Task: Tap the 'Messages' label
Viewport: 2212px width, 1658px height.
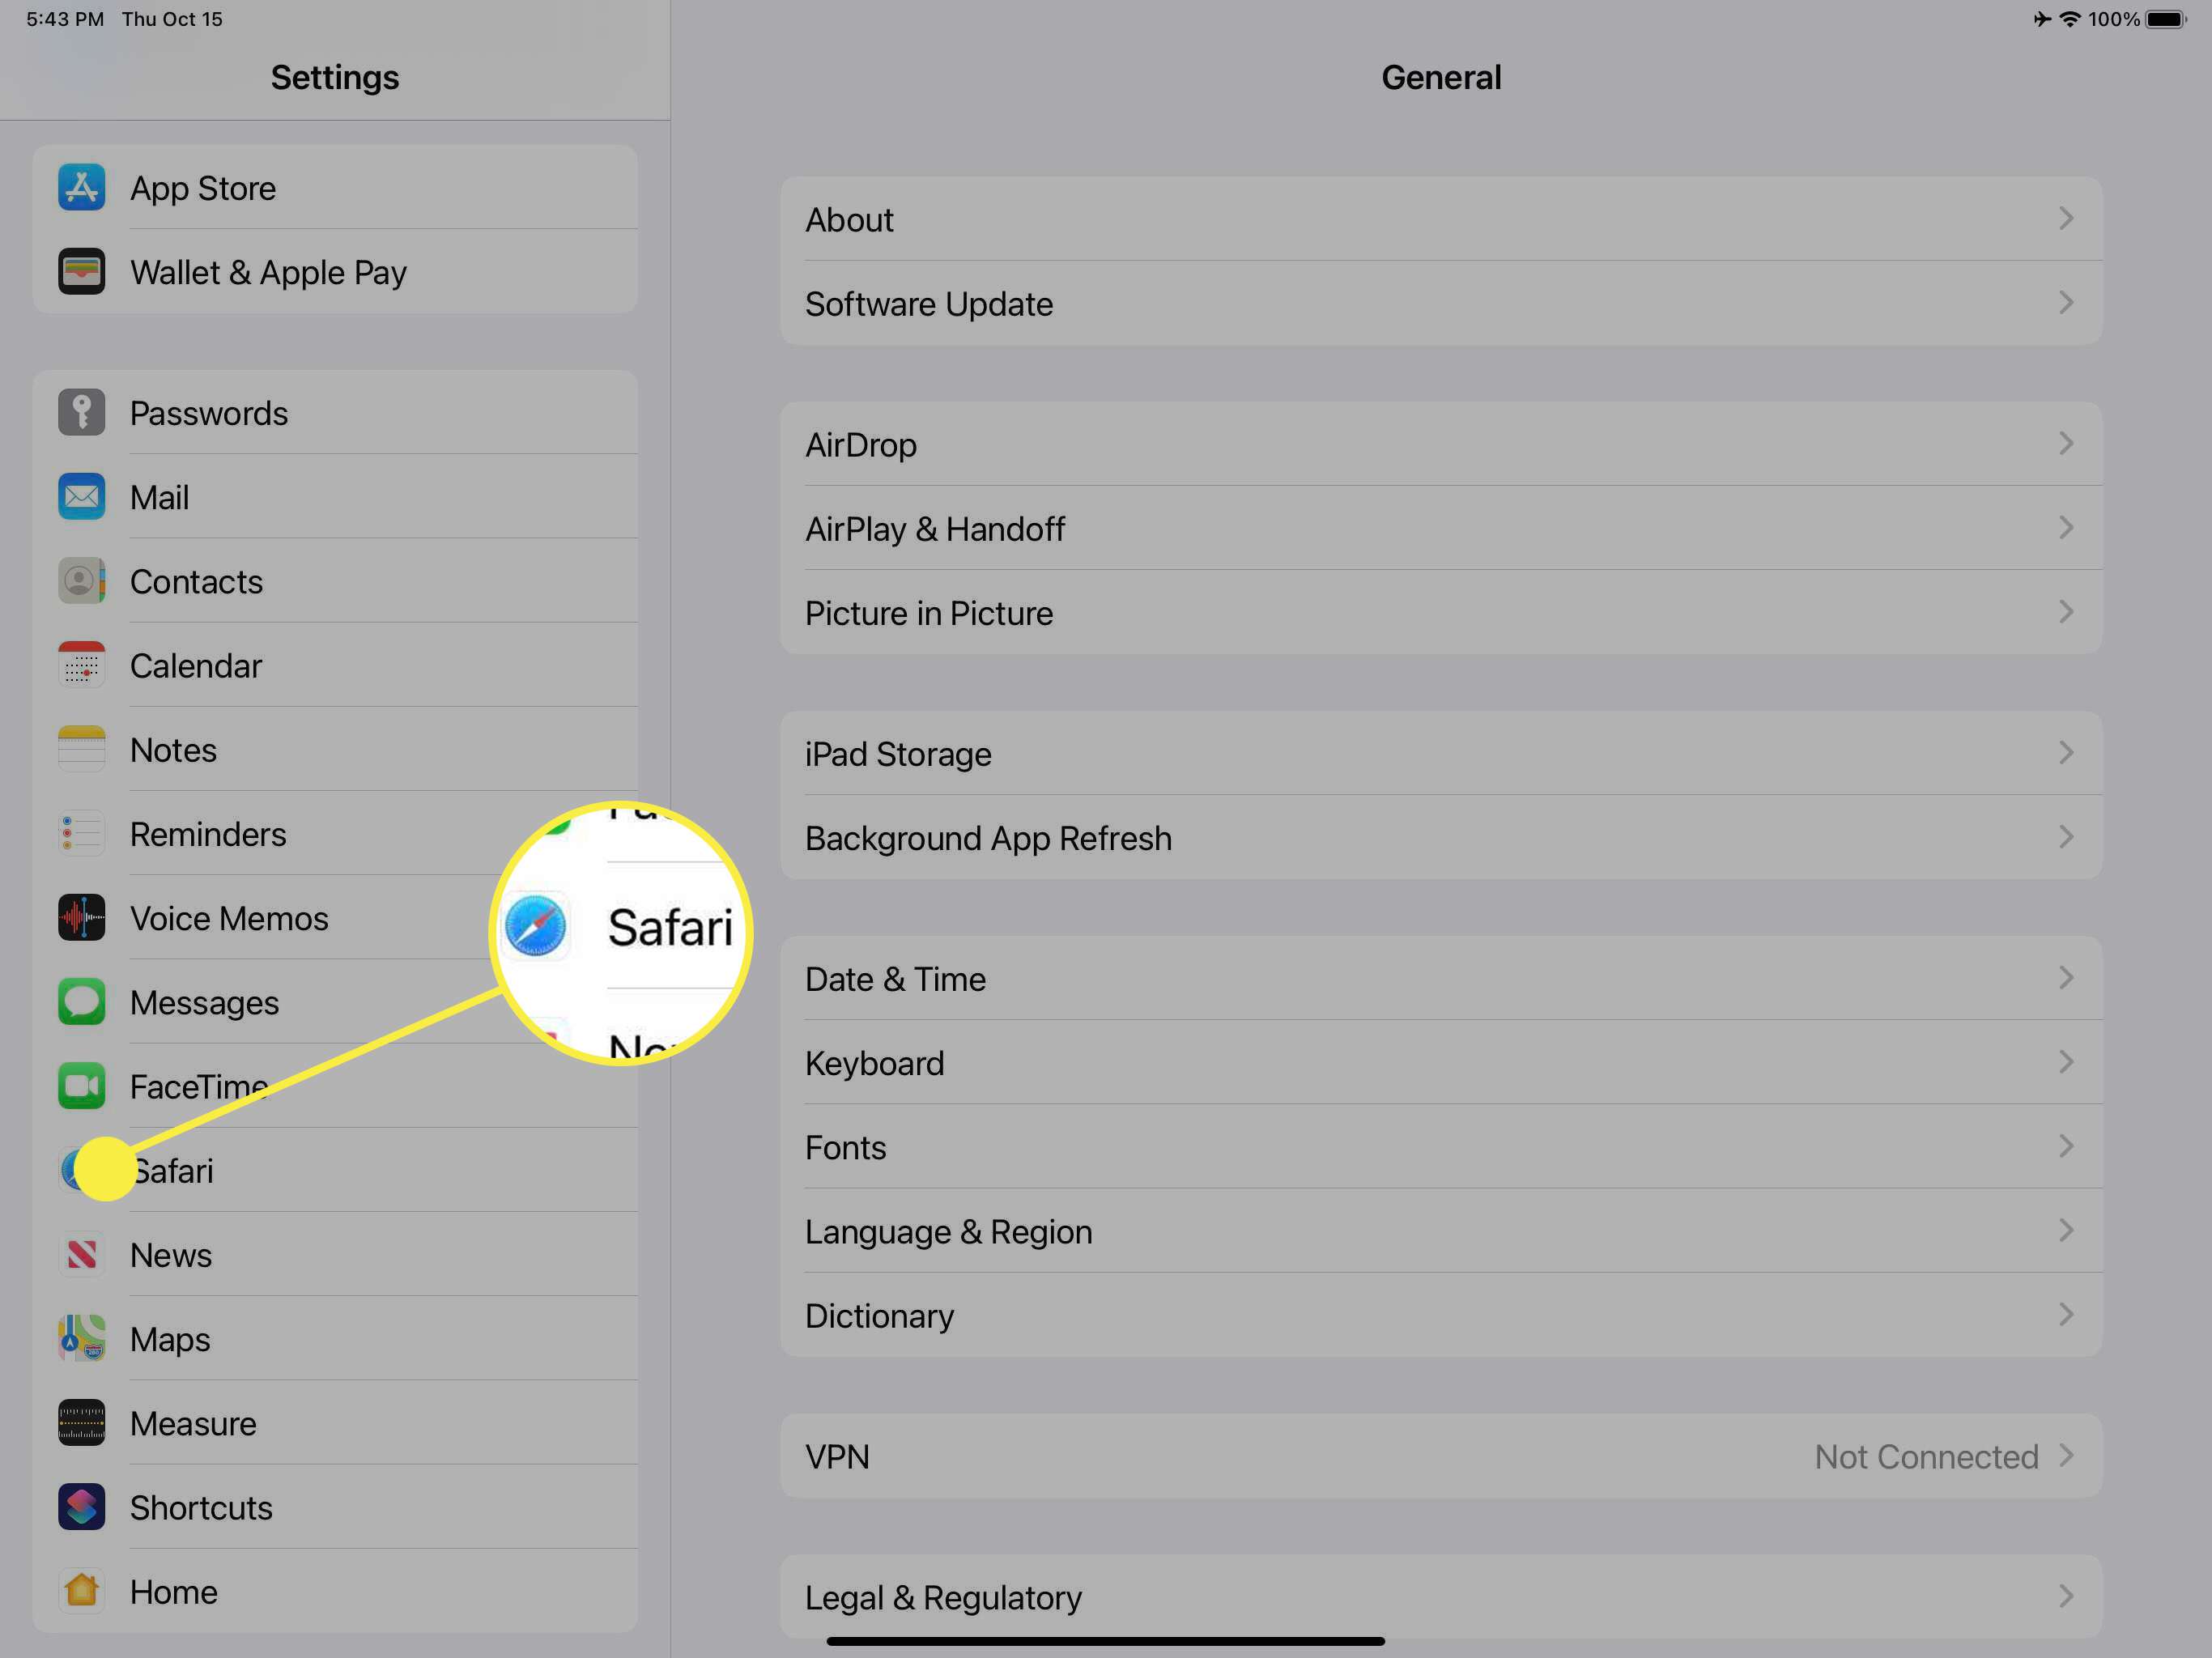Action: pos(204,1003)
